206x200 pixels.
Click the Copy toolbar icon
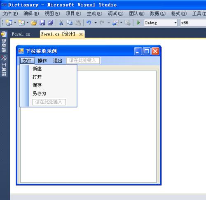pos(70,23)
